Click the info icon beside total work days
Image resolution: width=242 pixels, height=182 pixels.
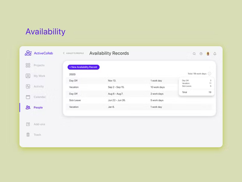click(x=209, y=74)
